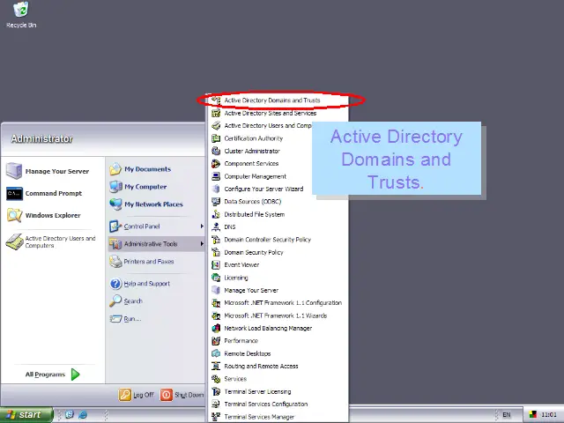Click the Printers and Faxes icon
Viewport: 564px width, 423px height.
[115, 261]
